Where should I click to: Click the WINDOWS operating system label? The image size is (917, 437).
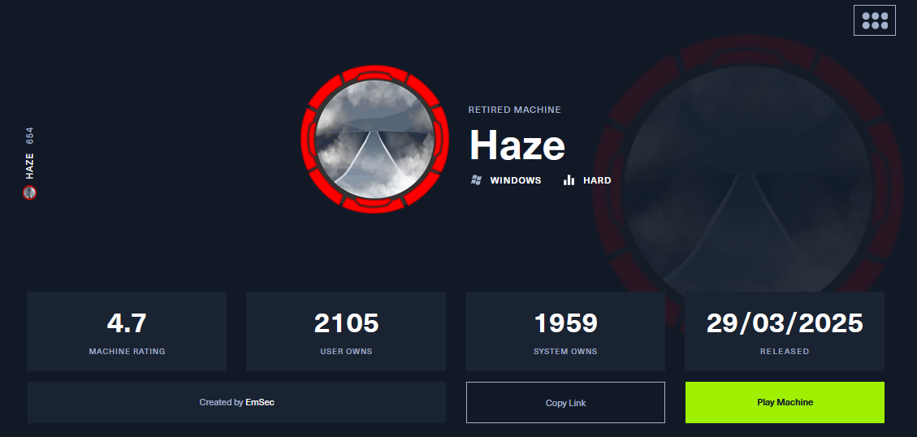point(516,180)
